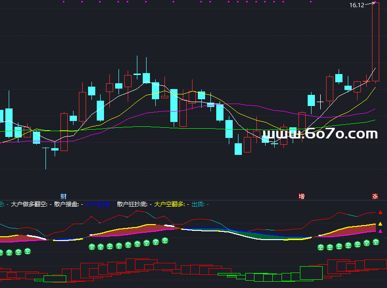387x288 pixels.
Task: Select the yellow 大户空翻多 indicator label
Action: click(x=169, y=205)
